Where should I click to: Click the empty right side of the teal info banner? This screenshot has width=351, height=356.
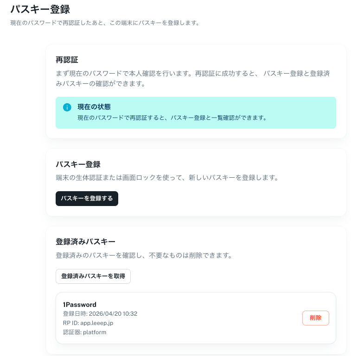coord(302,113)
